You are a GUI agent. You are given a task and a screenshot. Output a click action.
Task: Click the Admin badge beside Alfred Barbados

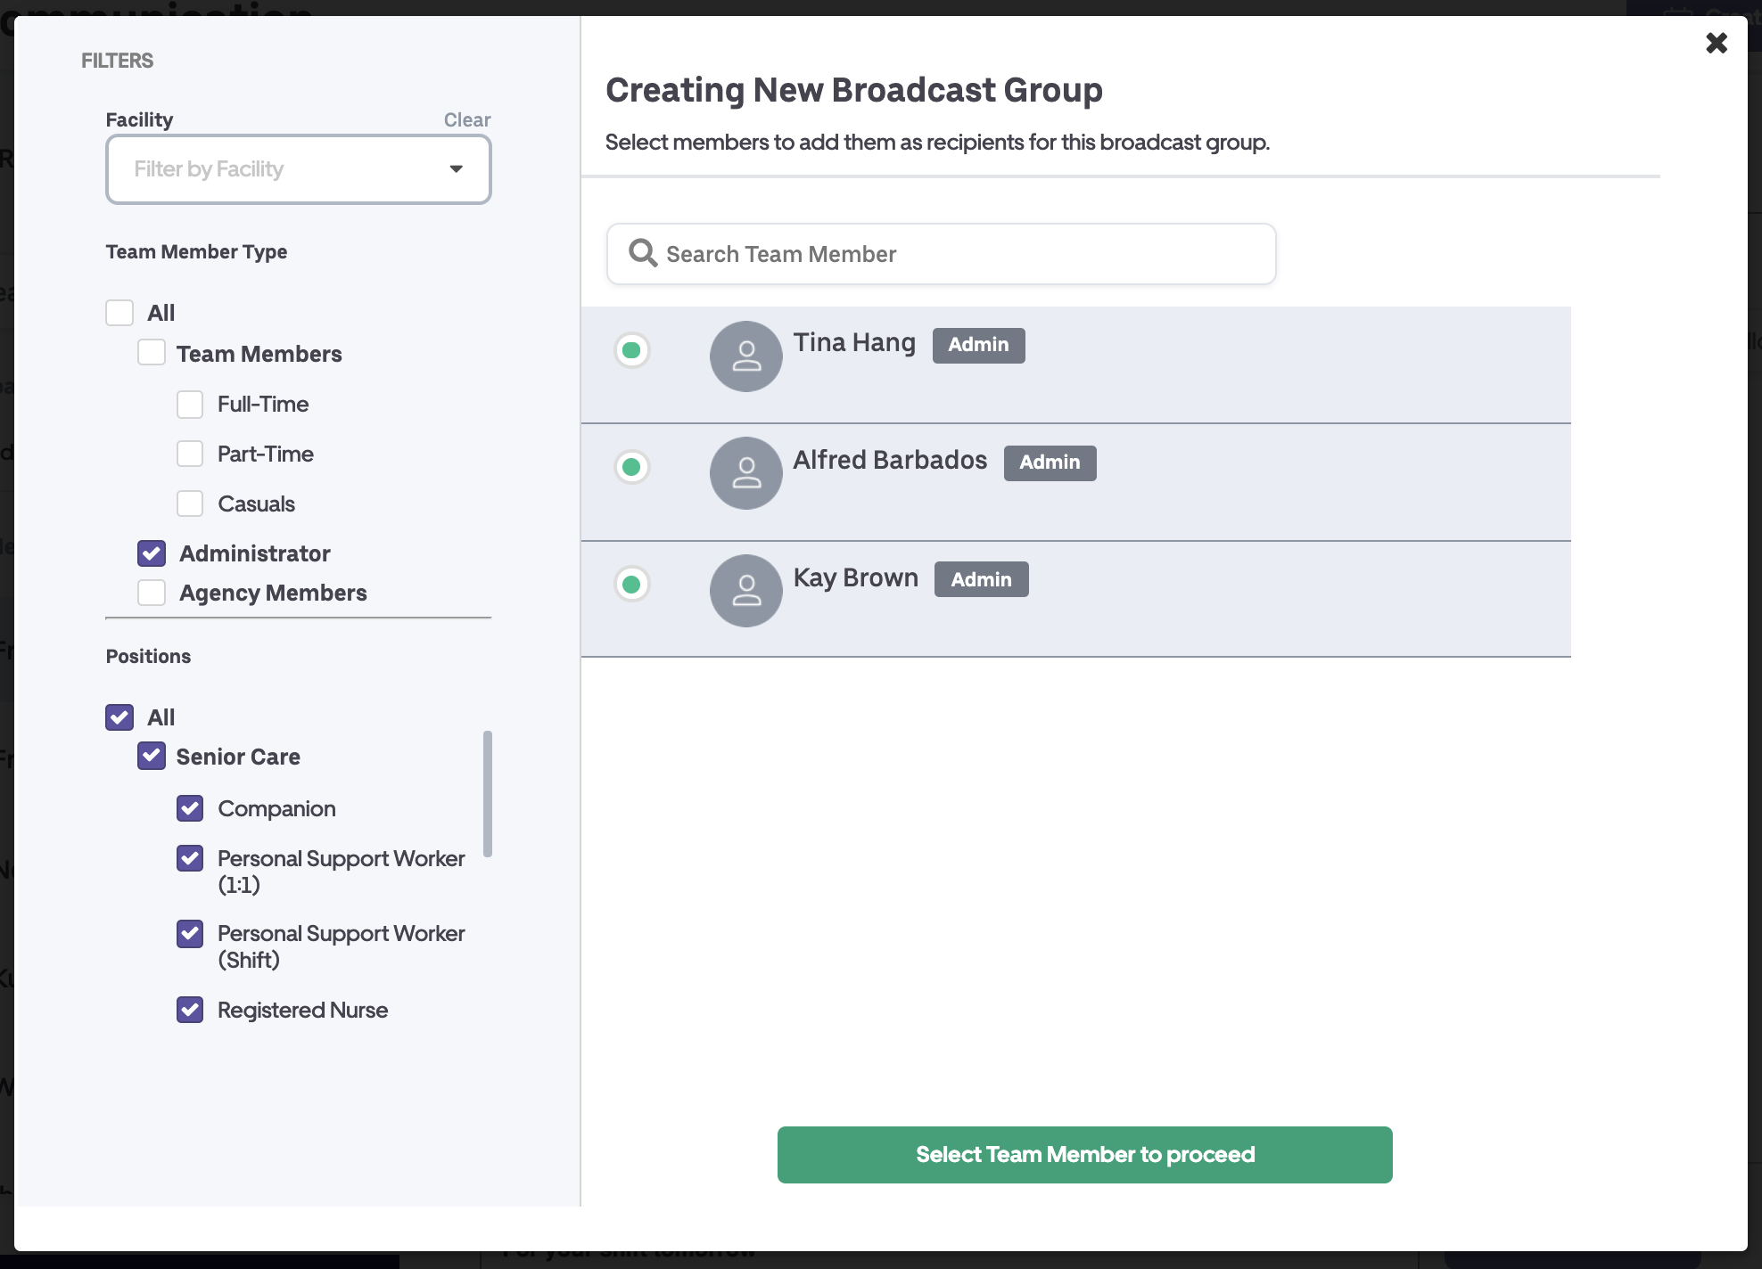pyautogui.click(x=1050, y=463)
